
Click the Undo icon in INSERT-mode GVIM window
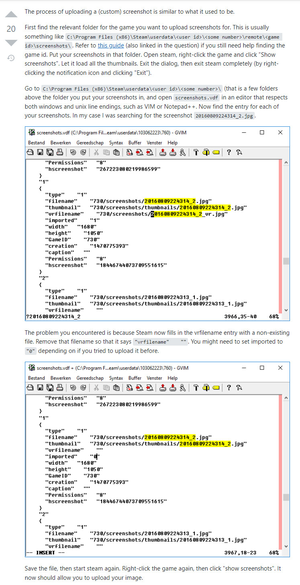[x=73, y=387]
